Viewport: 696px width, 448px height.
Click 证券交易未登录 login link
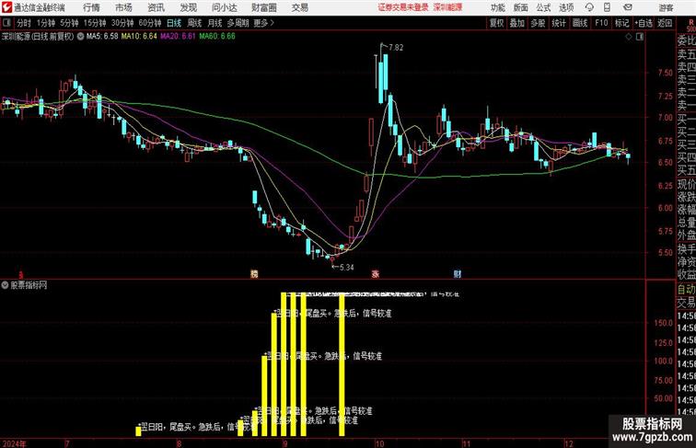tap(403, 7)
